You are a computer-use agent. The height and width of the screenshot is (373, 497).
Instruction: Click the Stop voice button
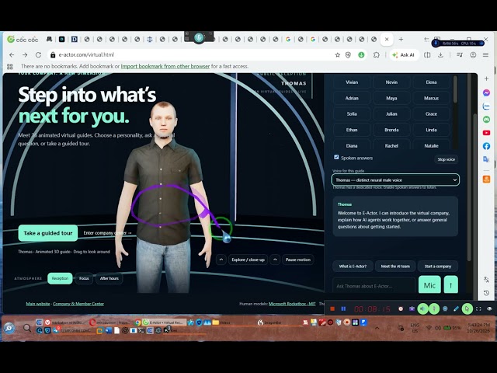[446, 159]
